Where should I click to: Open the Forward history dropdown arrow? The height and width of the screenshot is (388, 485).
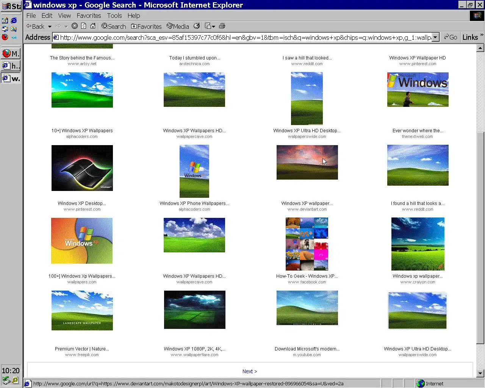pyautogui.click(x=66, y=27)
